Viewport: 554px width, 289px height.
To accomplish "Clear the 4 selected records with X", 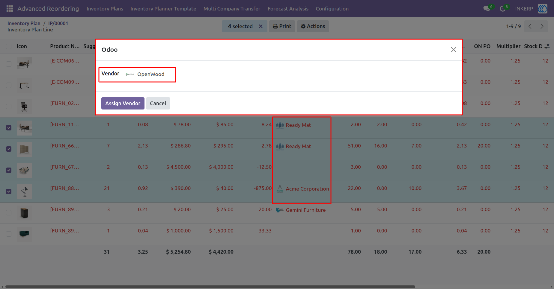I will [x=261, y=26].
